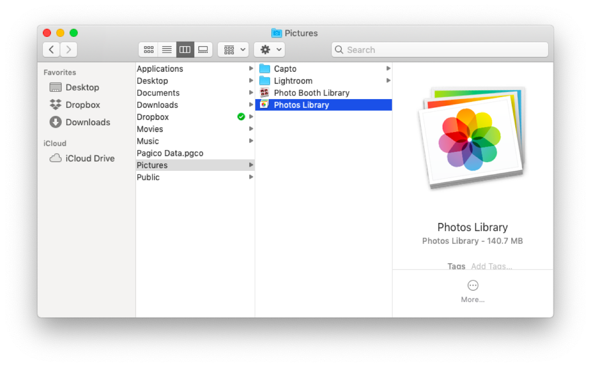
Task: Click the Capto folder icon
Action: [x=264, y=69]
